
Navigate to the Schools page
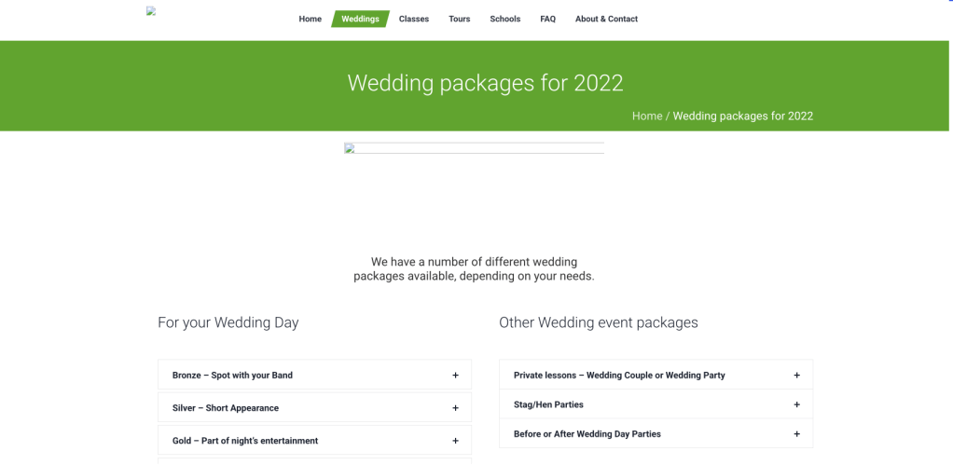point(504,19)
